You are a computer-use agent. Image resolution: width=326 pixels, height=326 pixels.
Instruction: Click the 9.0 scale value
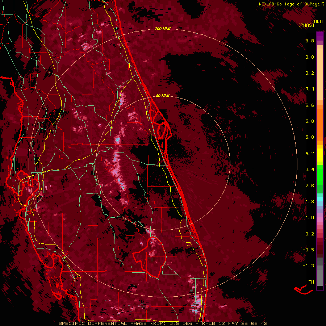click(x=310, y=57)
